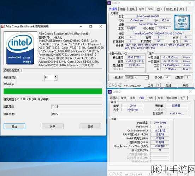Click the CPU-Z icon in top window title bar
The image size is (195, 176).
tap(109, 3)
